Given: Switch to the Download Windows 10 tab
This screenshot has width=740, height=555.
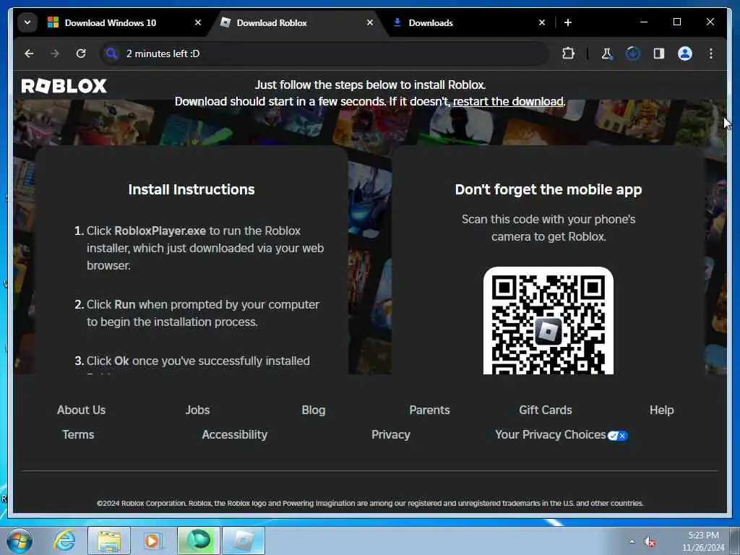Looking at the screenshot, I should [111, 22].
